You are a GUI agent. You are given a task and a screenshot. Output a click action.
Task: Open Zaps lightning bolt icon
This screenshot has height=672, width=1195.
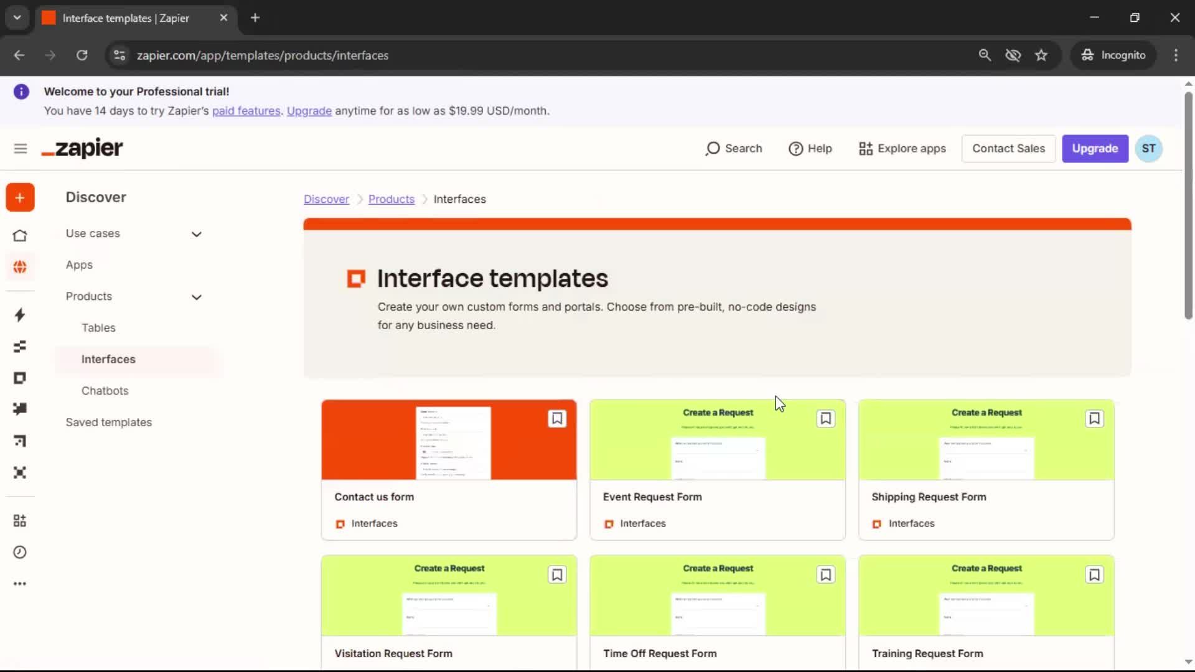(20, 315)
